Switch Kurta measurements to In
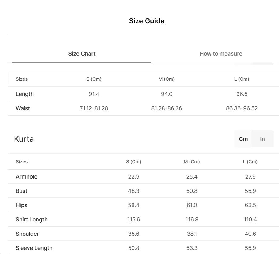The width and height of the screenshot is (279, 254). [x=263, y=139]
